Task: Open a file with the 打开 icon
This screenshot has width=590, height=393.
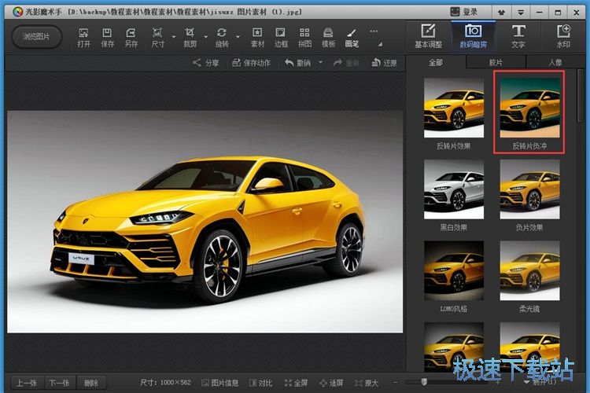Action: click(x=83, y=38)
